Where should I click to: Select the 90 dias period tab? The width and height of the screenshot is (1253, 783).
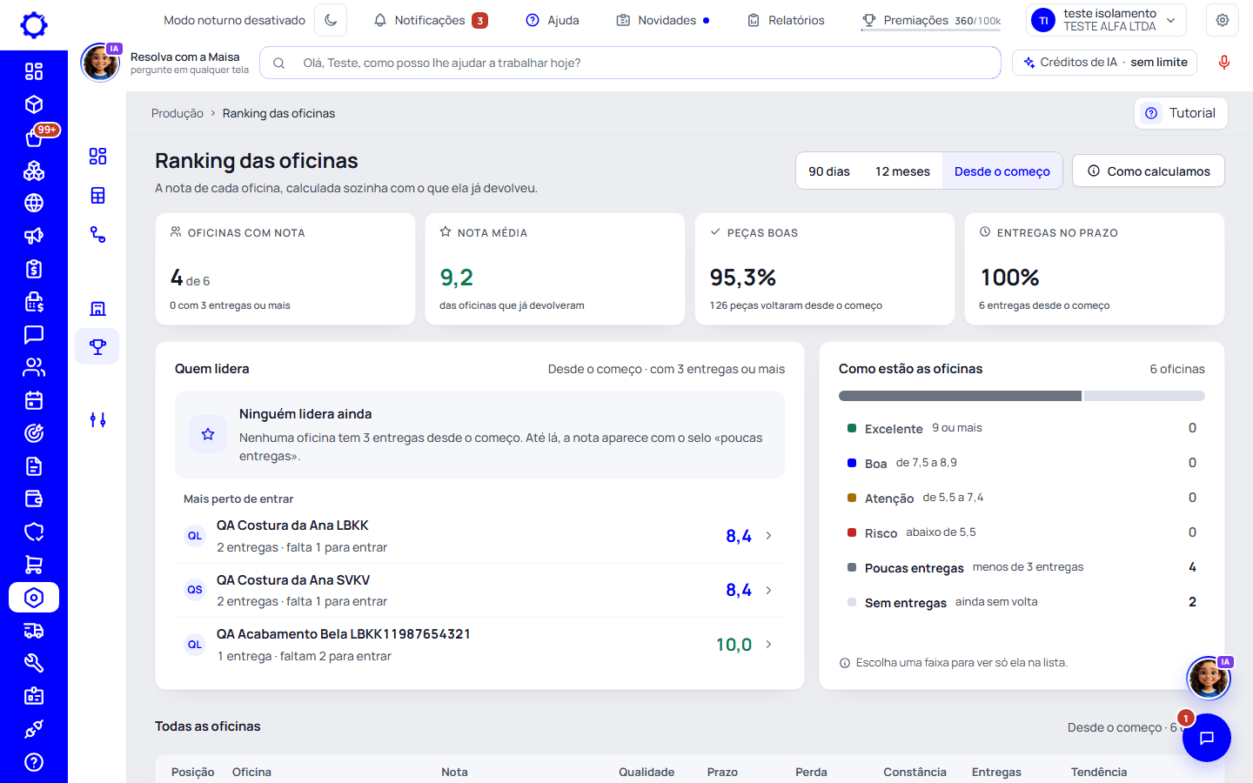tap(829, 171)
